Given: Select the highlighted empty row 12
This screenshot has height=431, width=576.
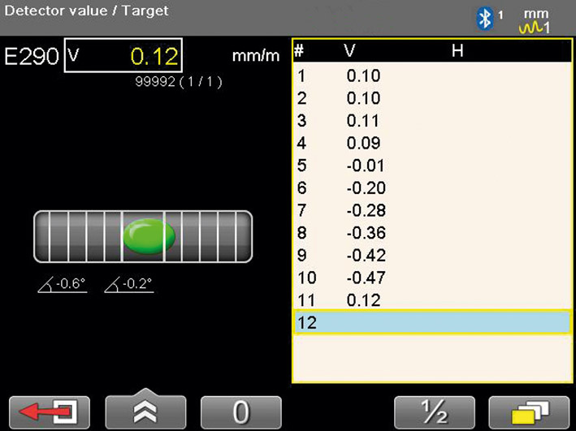Looking at the screenshot, I should (432, 322).
